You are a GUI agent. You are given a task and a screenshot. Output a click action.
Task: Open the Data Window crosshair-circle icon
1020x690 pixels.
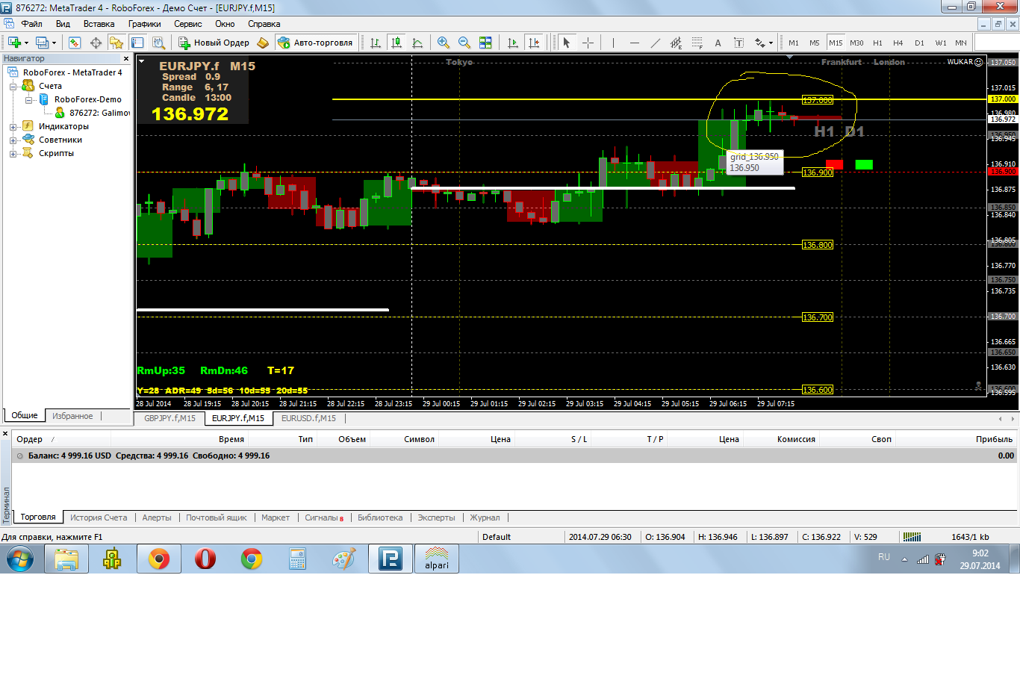pyautogui.click(x=96, y=43)
